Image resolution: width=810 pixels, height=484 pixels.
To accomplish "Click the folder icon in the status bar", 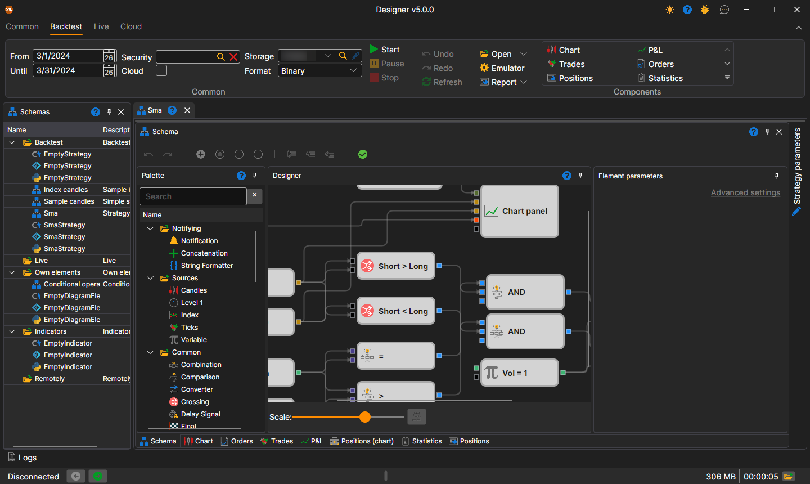I will [789, 477].
